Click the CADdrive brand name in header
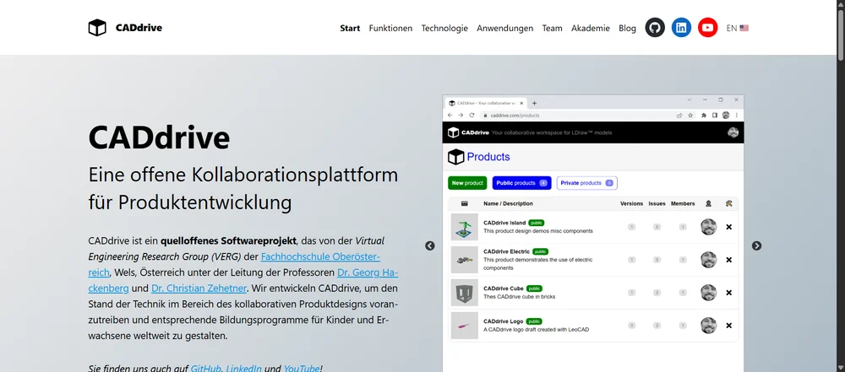The height and width of the screenshot is (372, 845). click(139, 28)
